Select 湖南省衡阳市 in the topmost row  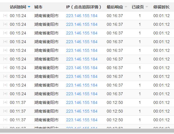pos(46,16)
